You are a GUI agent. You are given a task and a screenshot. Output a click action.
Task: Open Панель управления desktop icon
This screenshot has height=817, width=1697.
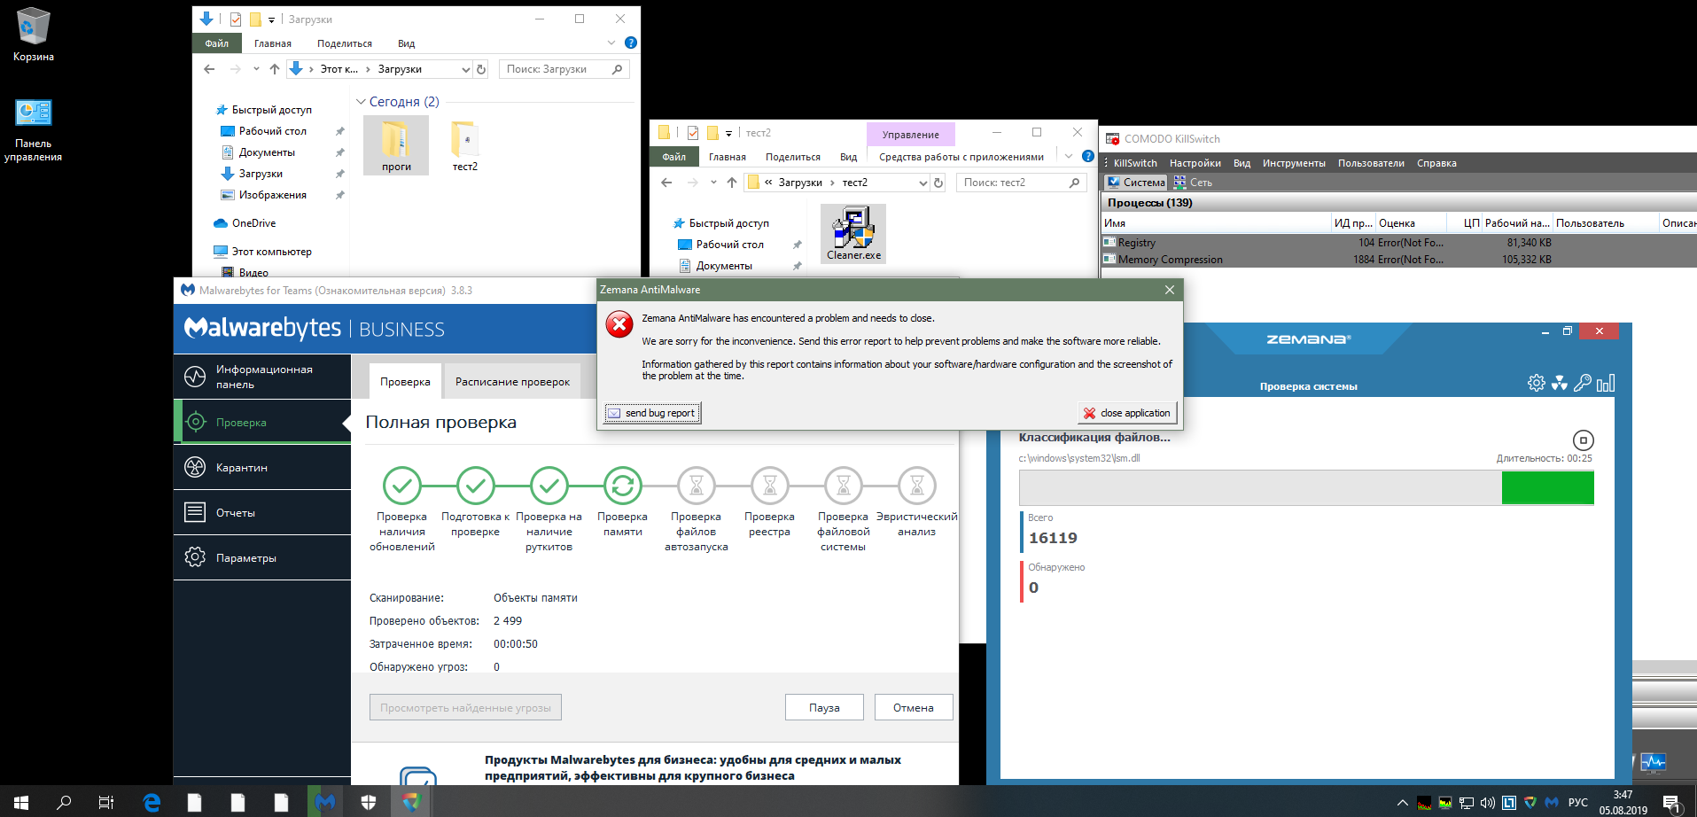(x=34, y=130)
